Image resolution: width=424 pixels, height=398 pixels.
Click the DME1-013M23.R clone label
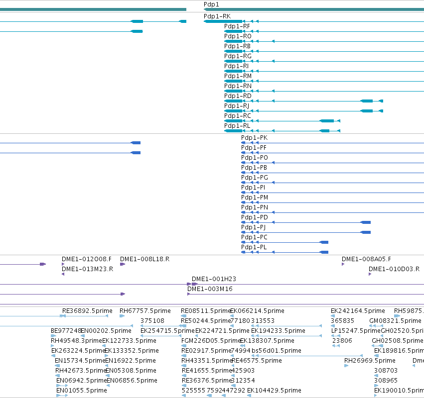[x=87, y=269]
